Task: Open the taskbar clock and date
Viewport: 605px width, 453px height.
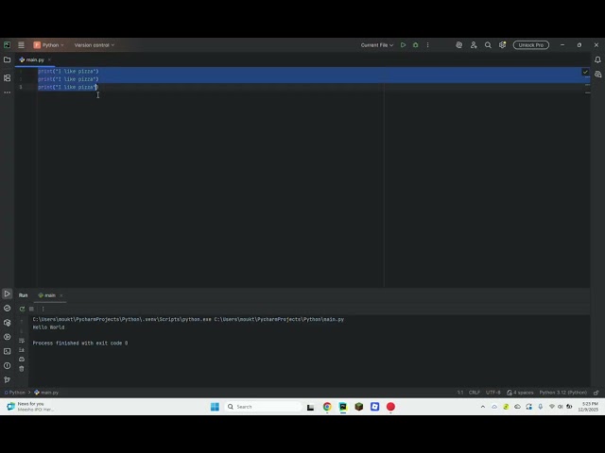Action: click(x=588, y=407)
